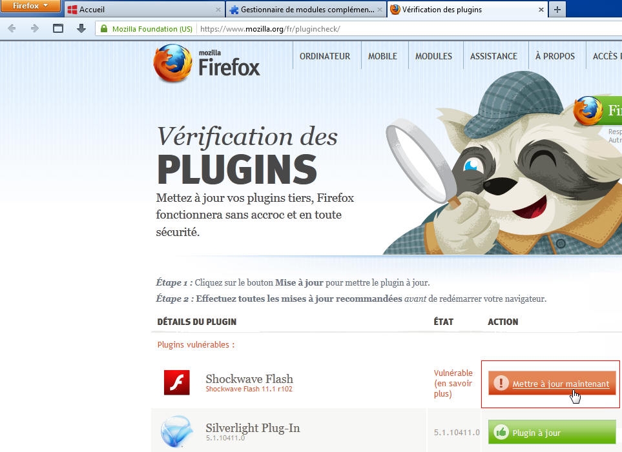The width and height of the screenshot is (622, 452).
Task: Click the thumbs-up icon on Silverlight button
Action: (501, 432)
